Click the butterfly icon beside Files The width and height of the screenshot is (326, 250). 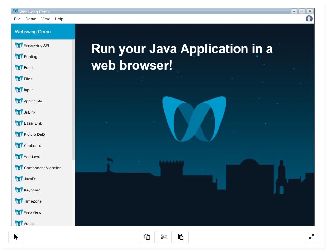[x=19, y=79]
